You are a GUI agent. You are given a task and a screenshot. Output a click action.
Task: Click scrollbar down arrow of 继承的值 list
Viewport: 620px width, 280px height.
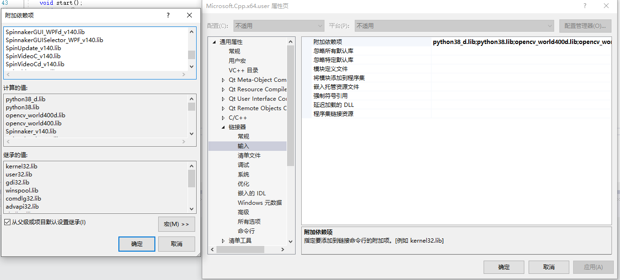(192, 209)
